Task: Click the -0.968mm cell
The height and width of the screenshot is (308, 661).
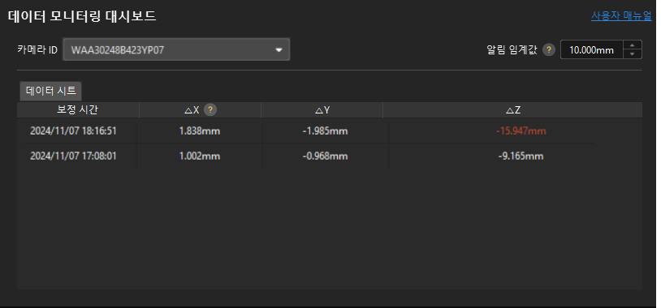Action: [x=325, y=156]
